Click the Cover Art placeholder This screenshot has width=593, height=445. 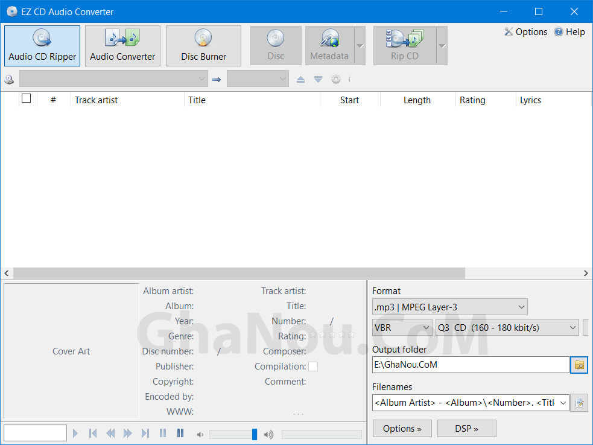(x=71, y=351)
